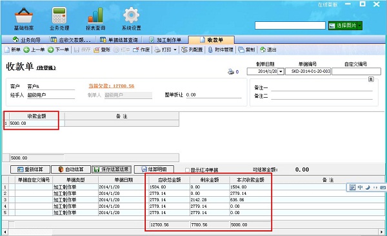The image size is (387, 236).
Task: Click IME 中 language indicator
Action: click(x=360, y=188)
